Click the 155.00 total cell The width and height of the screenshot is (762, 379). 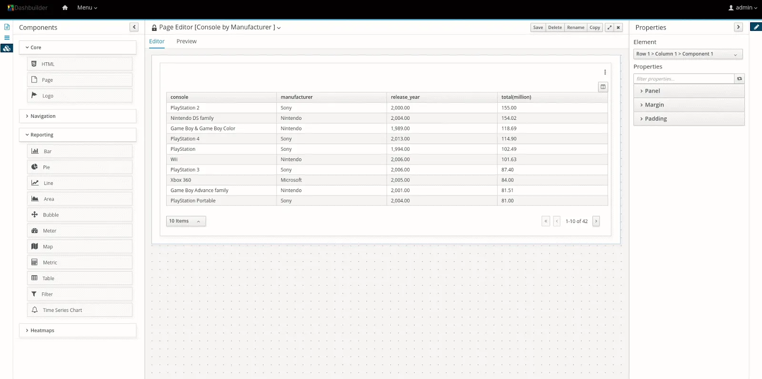[552, 108]
